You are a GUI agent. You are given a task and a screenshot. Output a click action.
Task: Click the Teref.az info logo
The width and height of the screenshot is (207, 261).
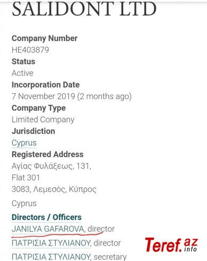(171, 245)
